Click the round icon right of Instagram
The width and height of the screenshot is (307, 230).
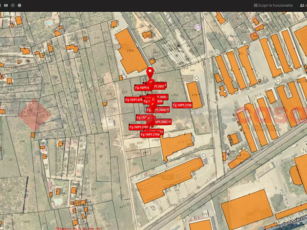pos(20,5)
